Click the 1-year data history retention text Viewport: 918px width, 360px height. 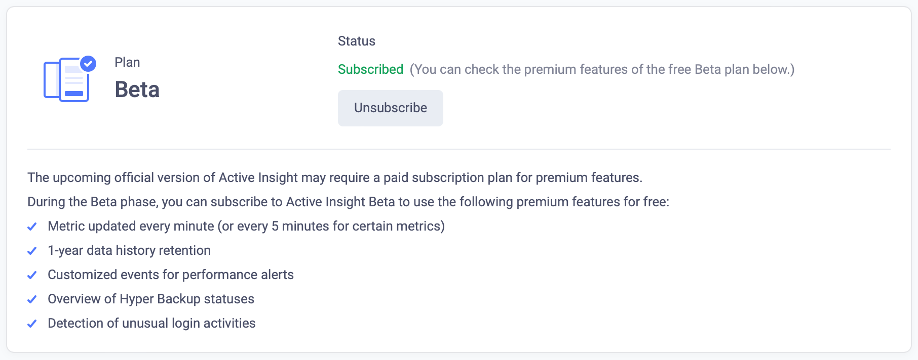click(x=129, y=250)
